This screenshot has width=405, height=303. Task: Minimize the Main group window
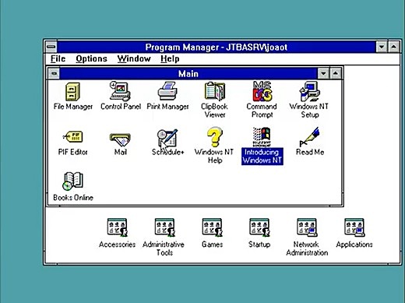pyautogui.click(x=323, y=74)
